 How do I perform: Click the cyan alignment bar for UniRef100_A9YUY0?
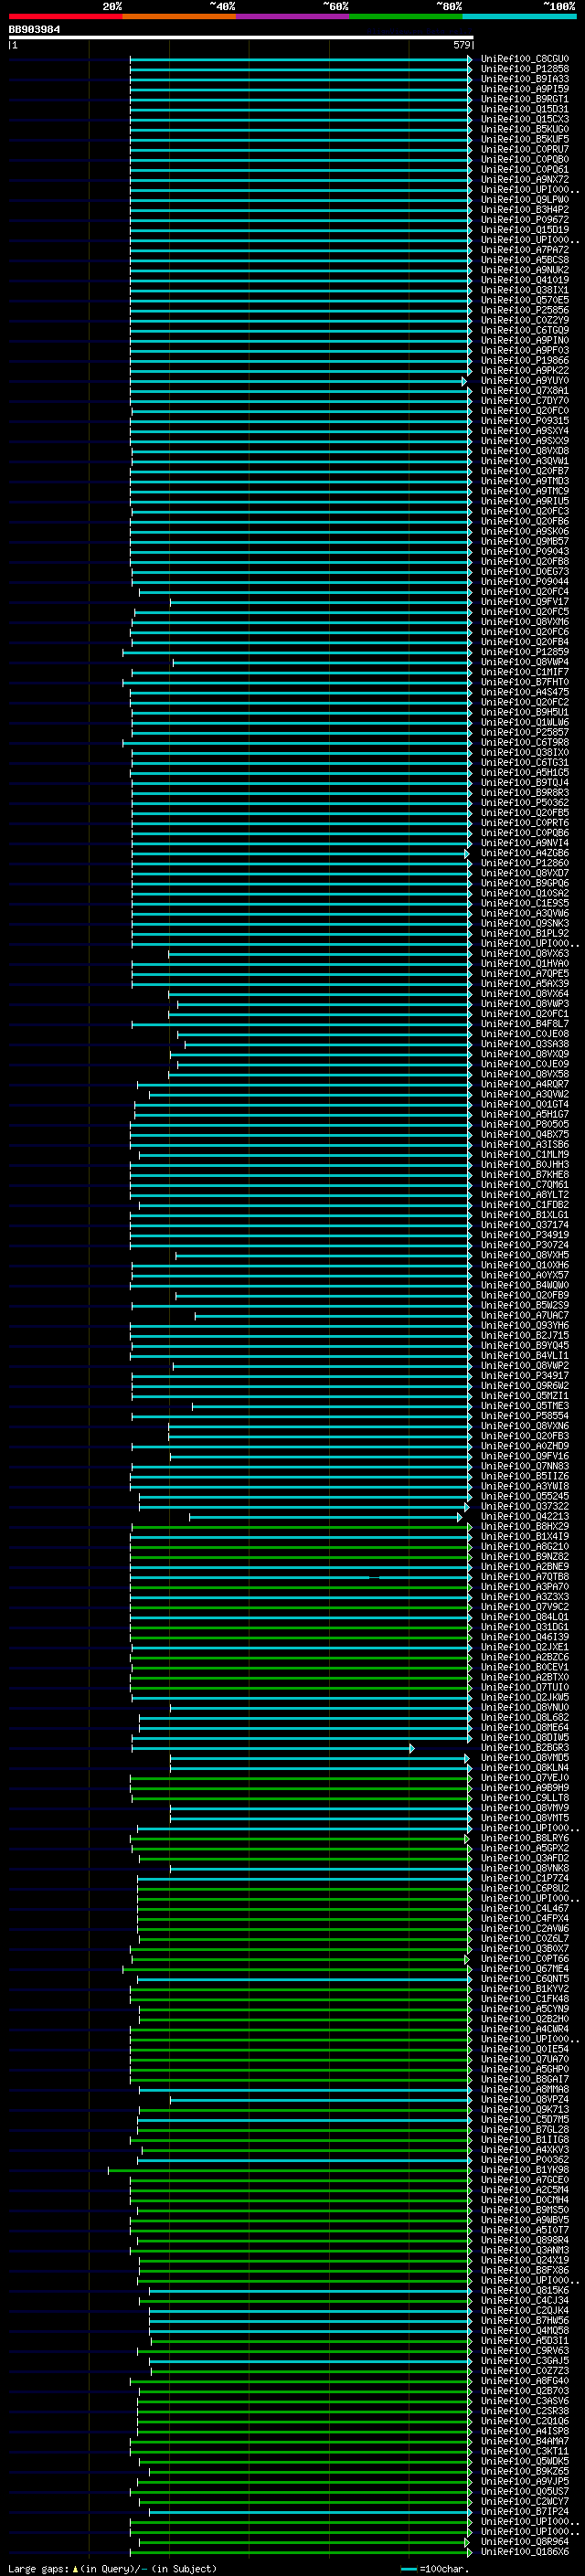pyautogui.click(x=297, y=381)
